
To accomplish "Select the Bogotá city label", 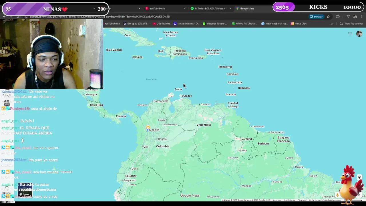I will click(162, 139).
